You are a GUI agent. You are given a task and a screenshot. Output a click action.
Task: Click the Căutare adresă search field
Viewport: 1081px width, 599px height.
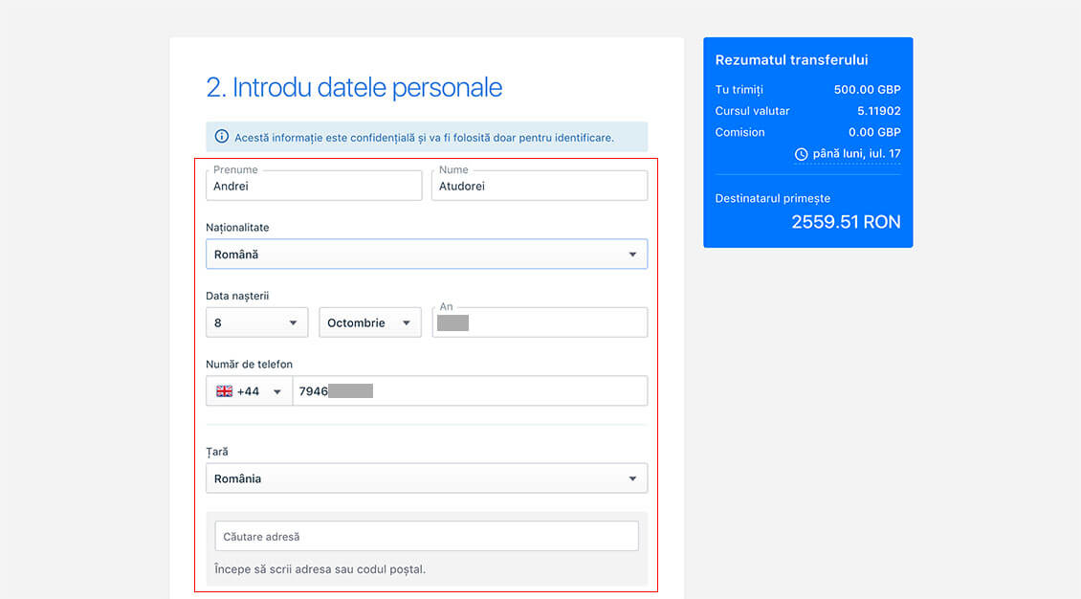[x=427, y=536]
